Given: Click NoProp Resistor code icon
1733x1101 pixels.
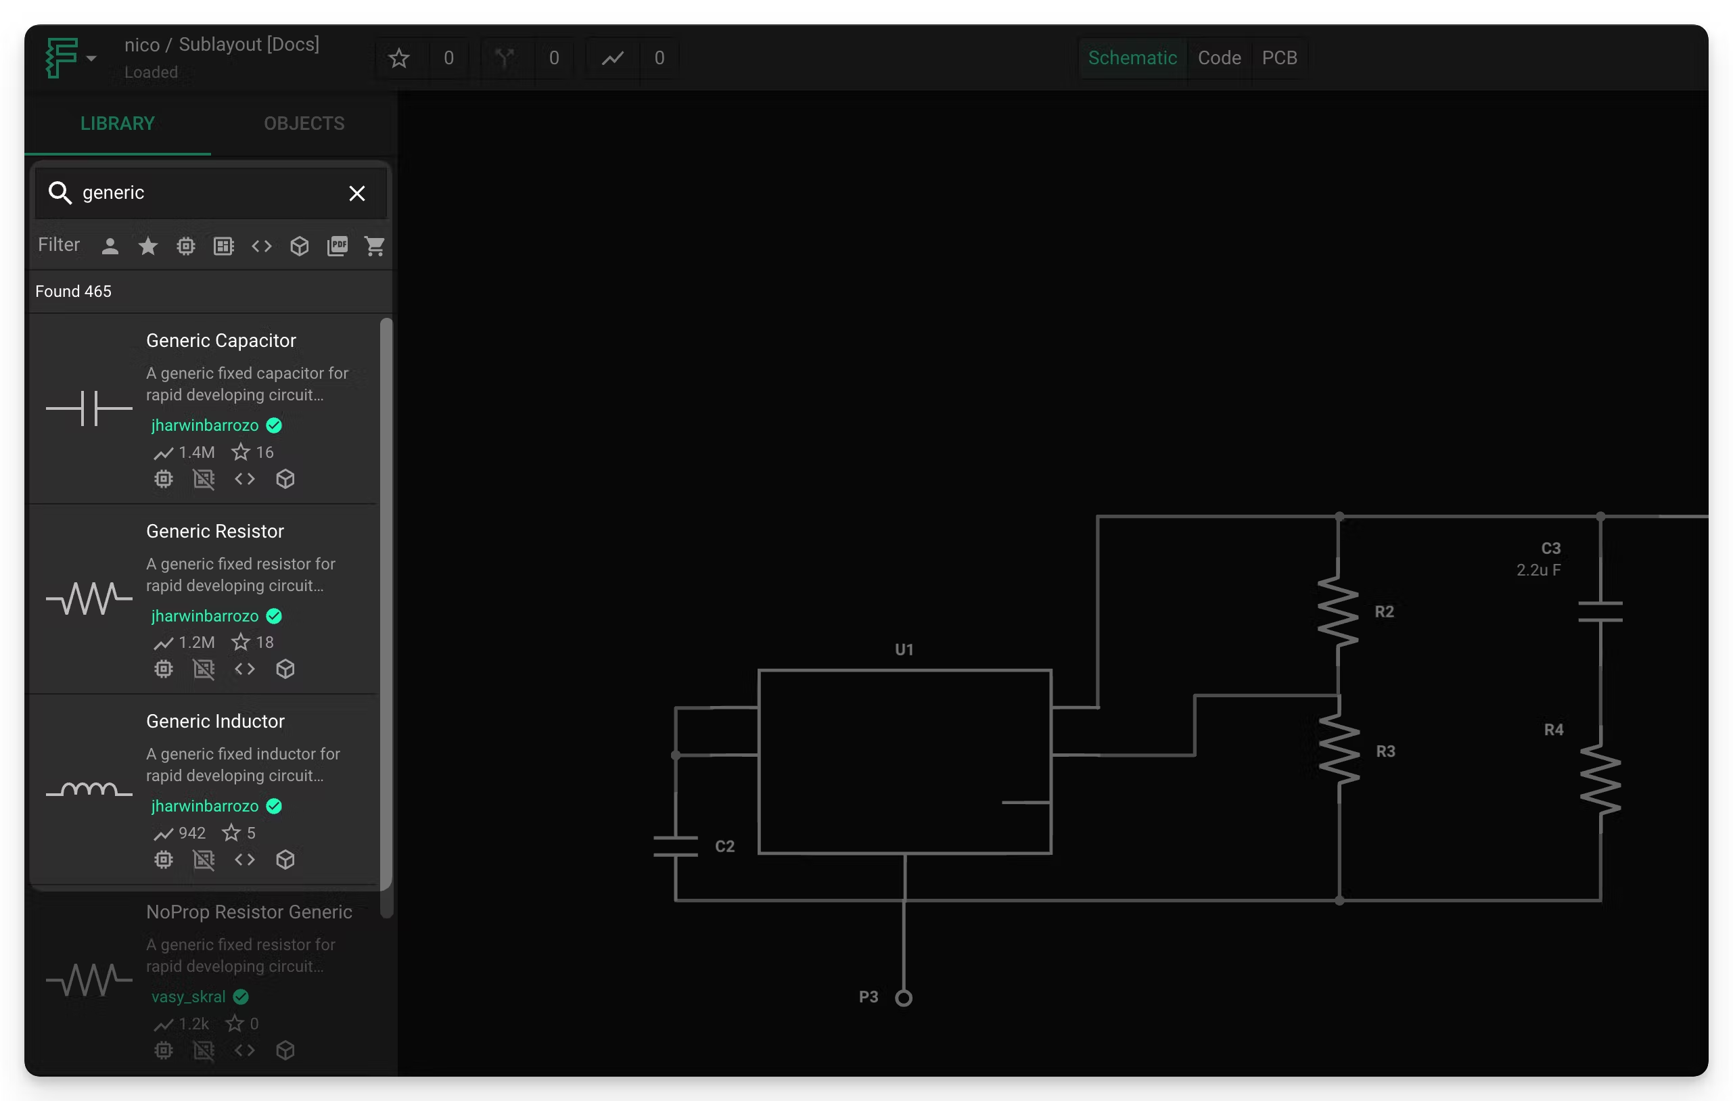Looking at the screenshot, I should 245,1051.
